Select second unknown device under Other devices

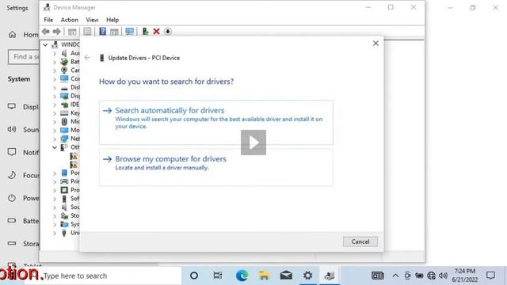pyautogui.click(x=74, y=165)
